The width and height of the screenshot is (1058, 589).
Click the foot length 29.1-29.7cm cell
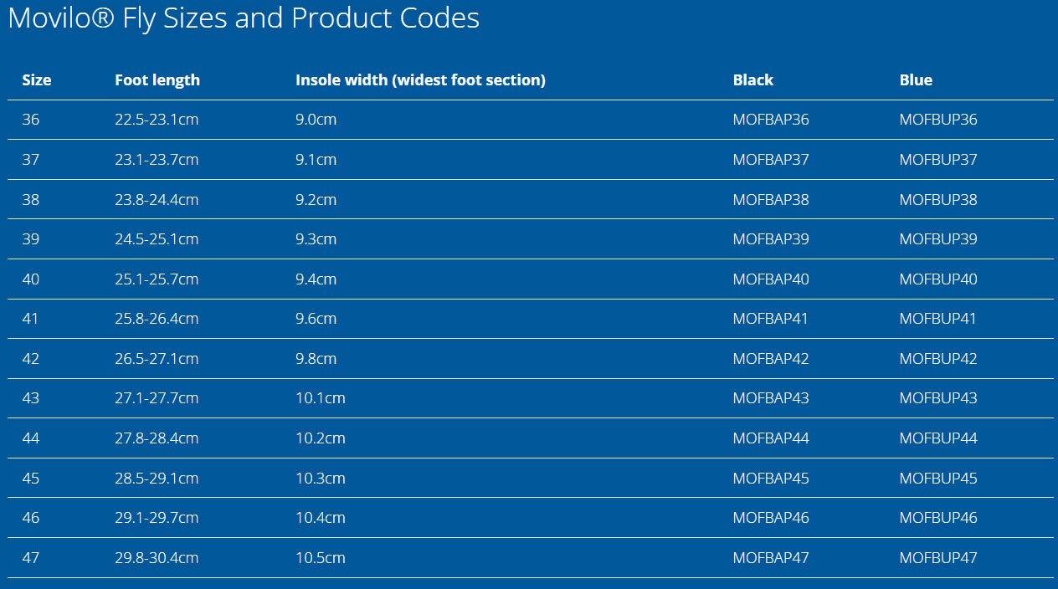click(x=157, y=518)
